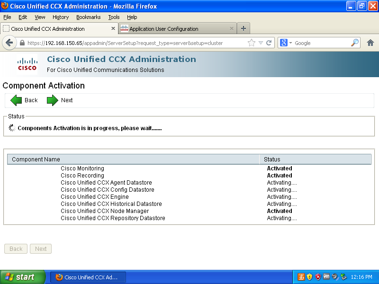This screenshot has width=379, height=284.
Task: Click the bottom Next button
Action: point(41,249)
